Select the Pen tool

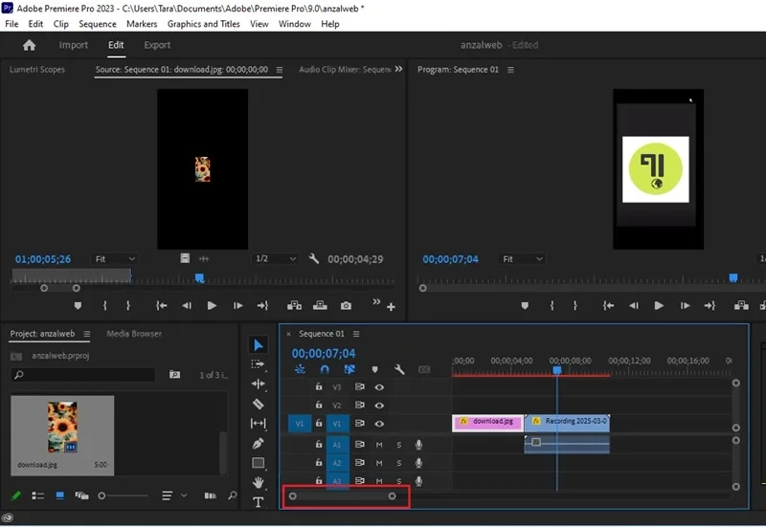coord(258,443)
